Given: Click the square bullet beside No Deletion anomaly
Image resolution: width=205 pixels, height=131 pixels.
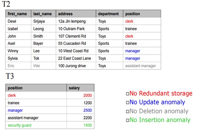Looking at the screenshot, I should 127,112.
